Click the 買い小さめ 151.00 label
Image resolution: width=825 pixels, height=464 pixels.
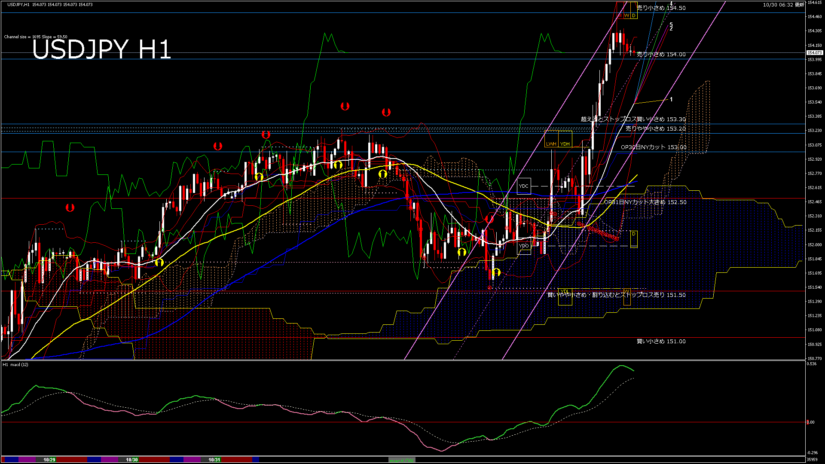tap(661, 341)
